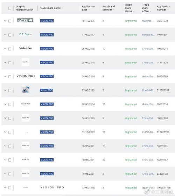
Task: Tick the select-all checkbox in the header
Action: (x=10, y=8)
